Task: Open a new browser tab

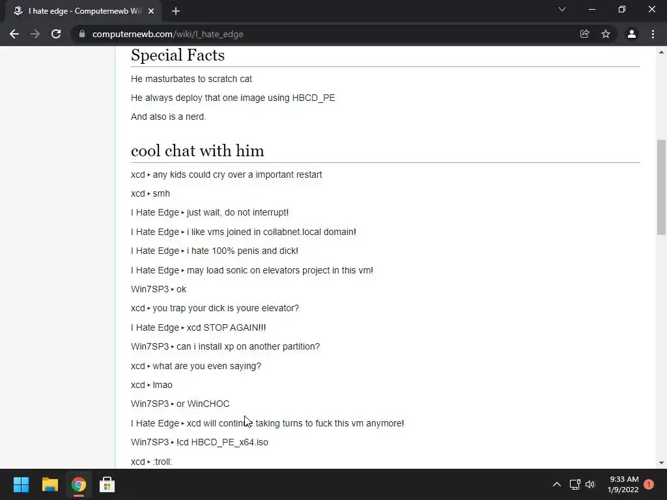Action: tap(176, 11)
